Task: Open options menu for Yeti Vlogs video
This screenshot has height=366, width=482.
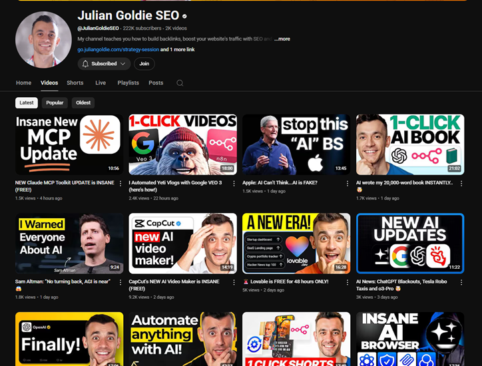Action: click(x=234, y=184)
